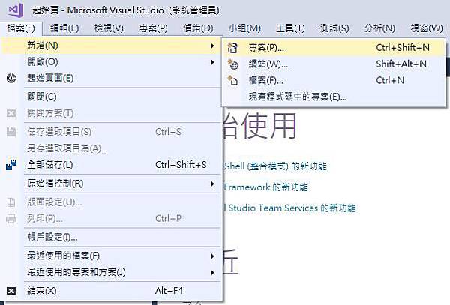
Task: Open the Framework 的新功能 link
Action: [x=266, y=187]
